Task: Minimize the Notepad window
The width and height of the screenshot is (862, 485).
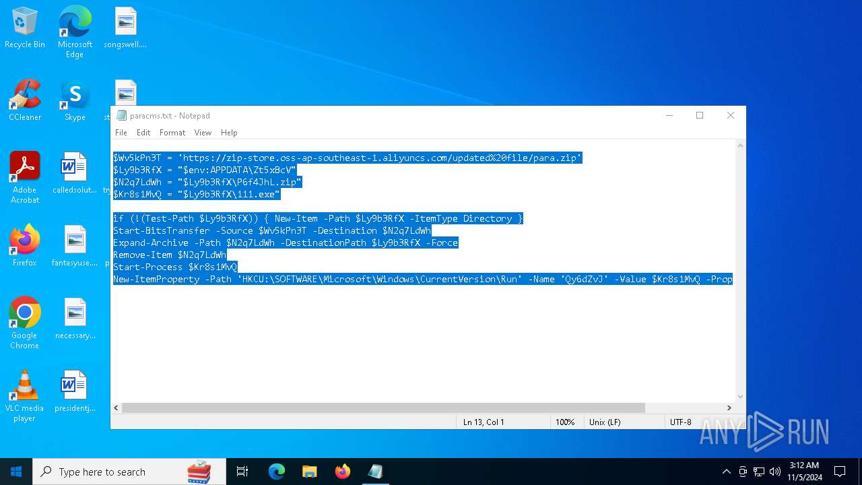Action: coord(669,116)
